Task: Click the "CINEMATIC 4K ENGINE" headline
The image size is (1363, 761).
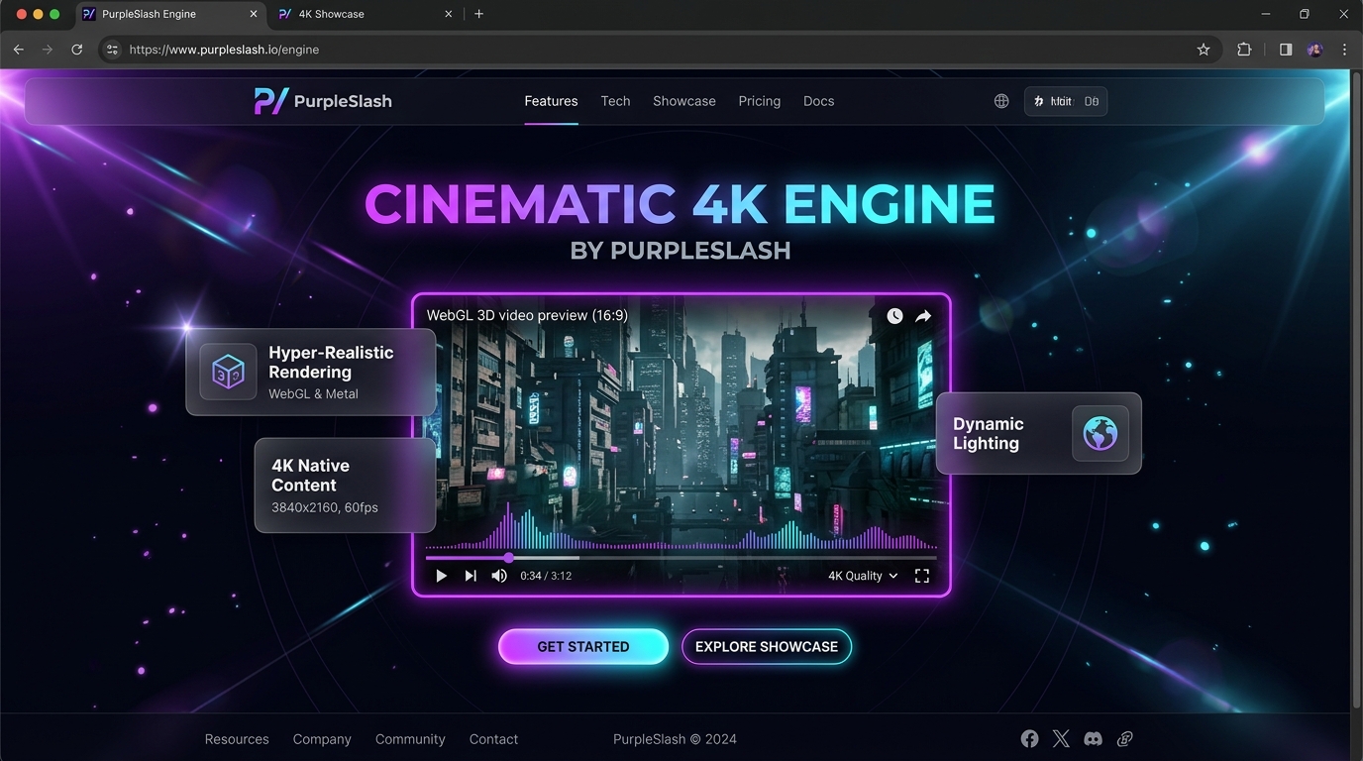Action: (x=680, y=204)
